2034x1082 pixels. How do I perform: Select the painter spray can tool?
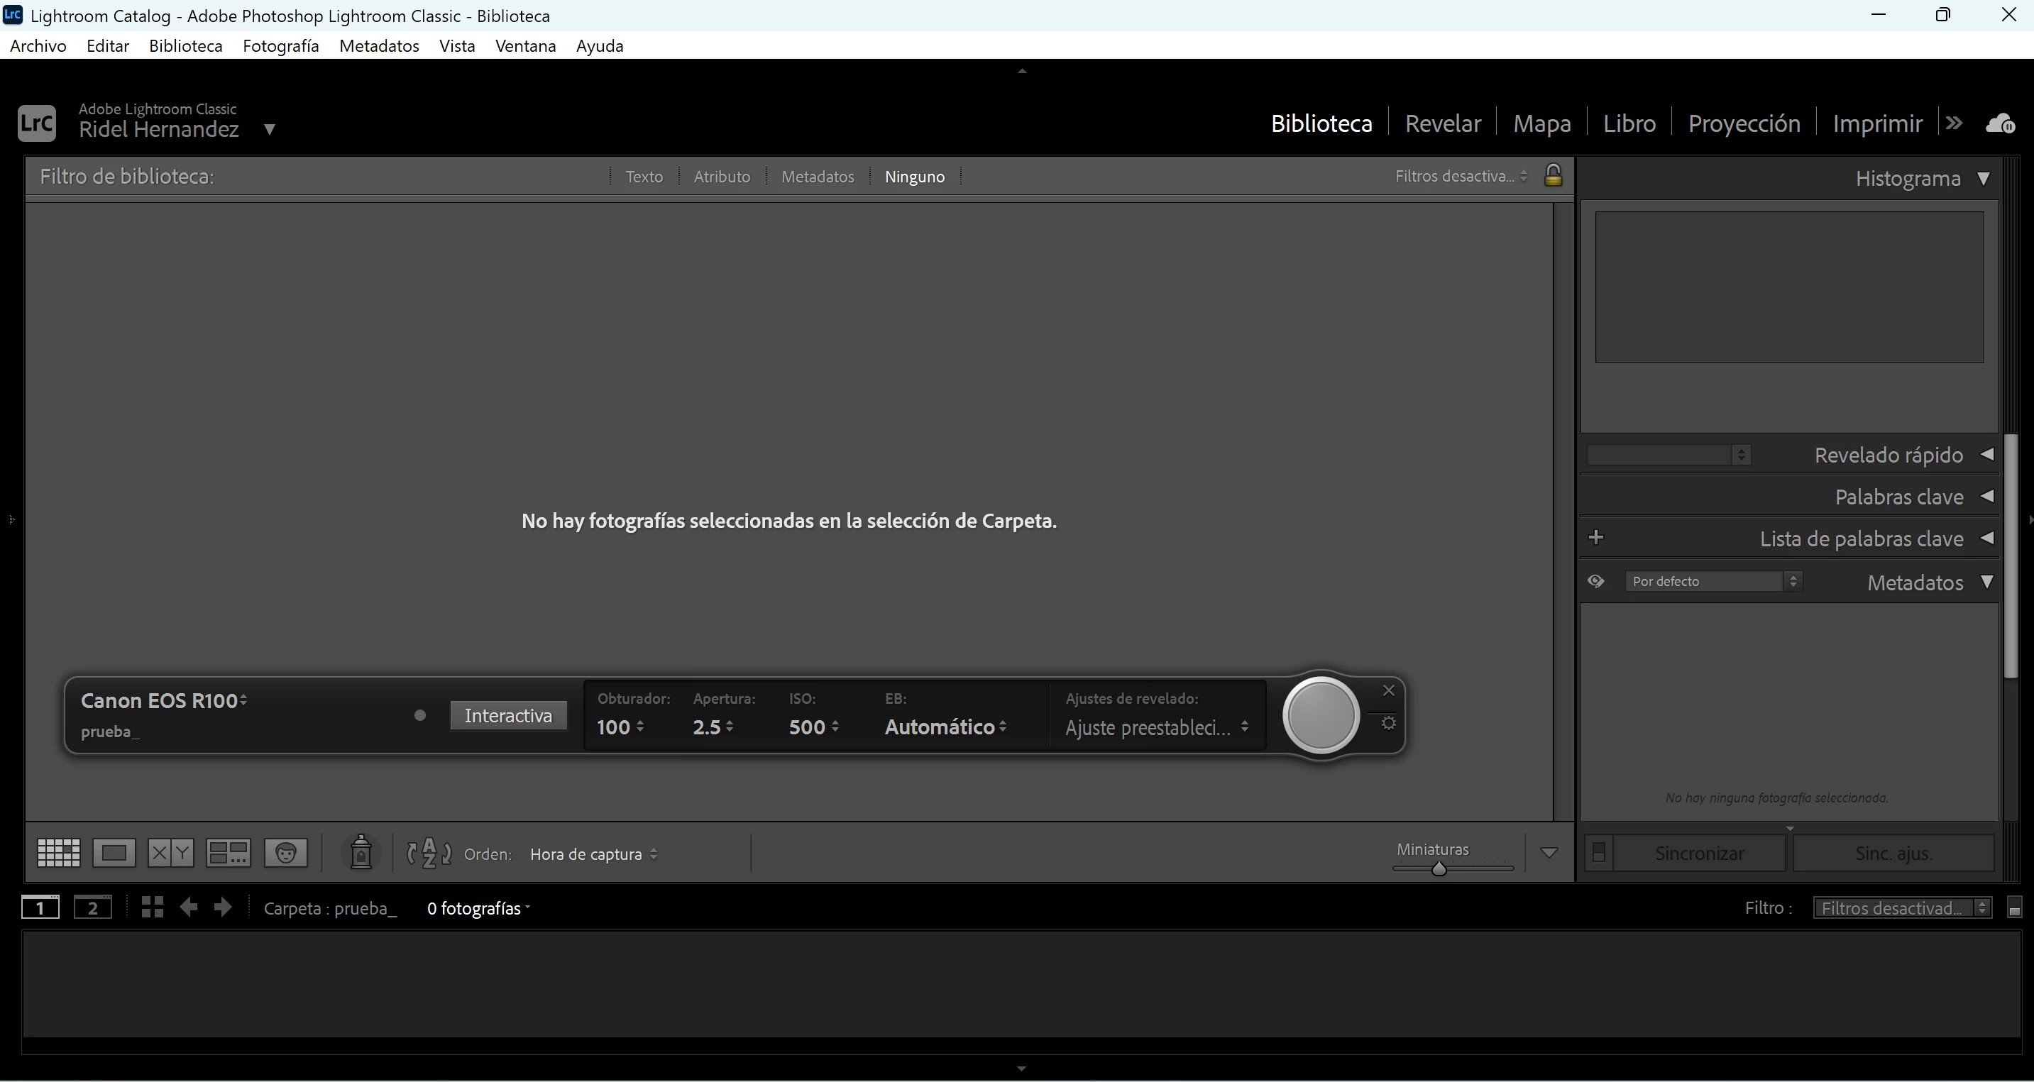(361, 853)
